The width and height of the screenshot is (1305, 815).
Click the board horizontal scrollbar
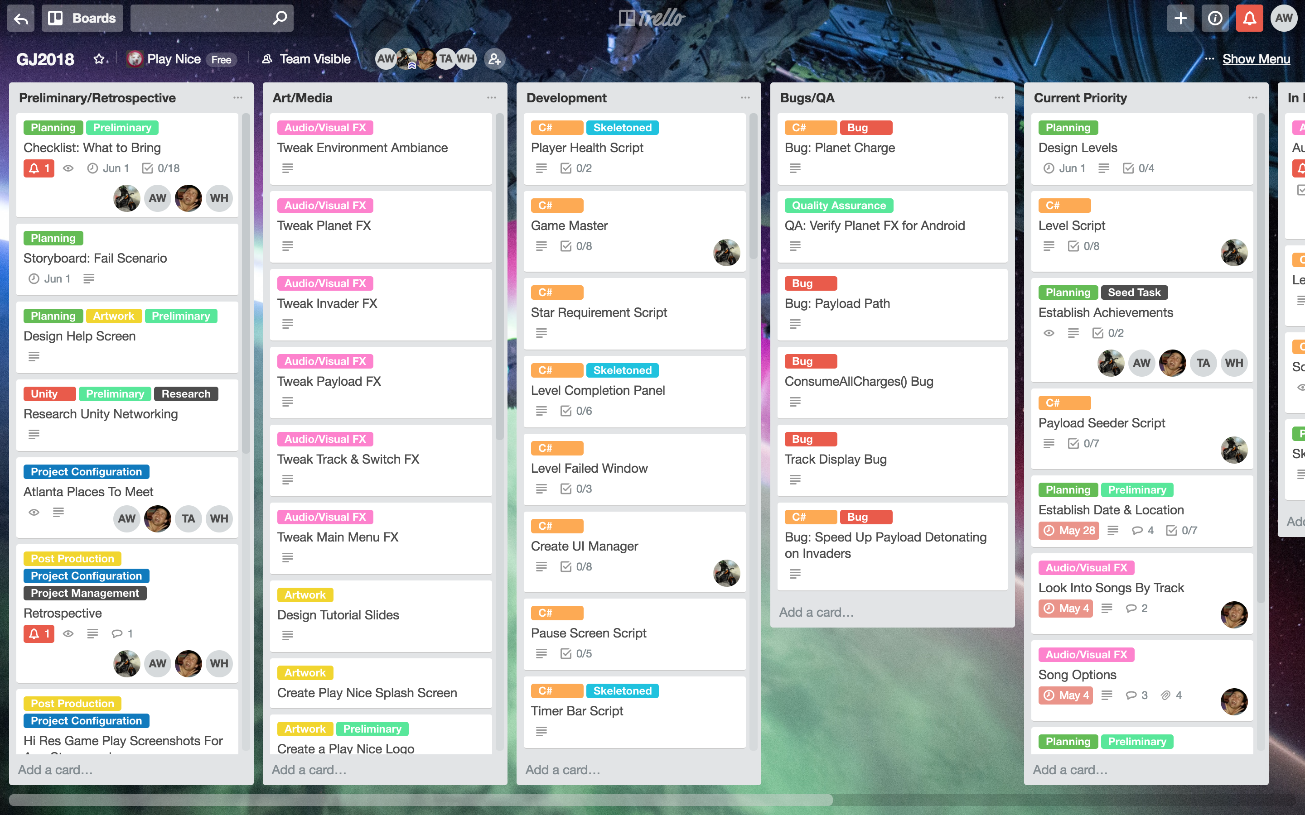point(420,800)
